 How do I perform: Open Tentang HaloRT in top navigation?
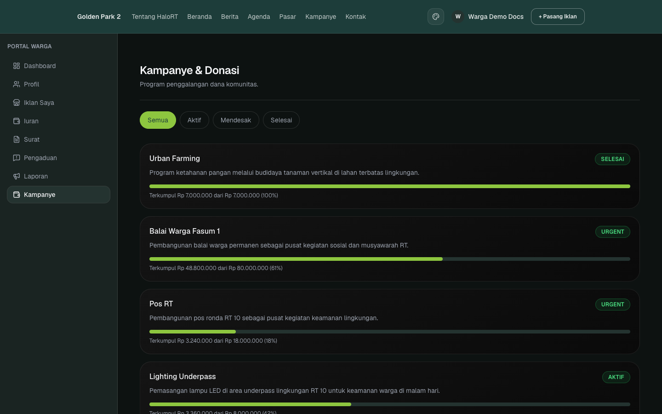(154, 17)
